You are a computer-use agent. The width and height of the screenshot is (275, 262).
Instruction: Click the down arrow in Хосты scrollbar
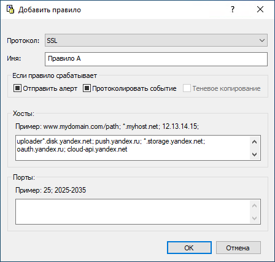[x=254, y=155]
